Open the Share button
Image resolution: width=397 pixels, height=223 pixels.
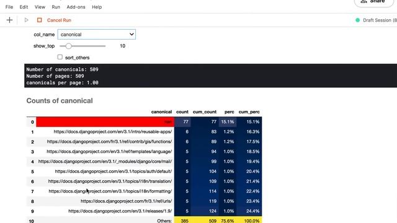(374, 1)
